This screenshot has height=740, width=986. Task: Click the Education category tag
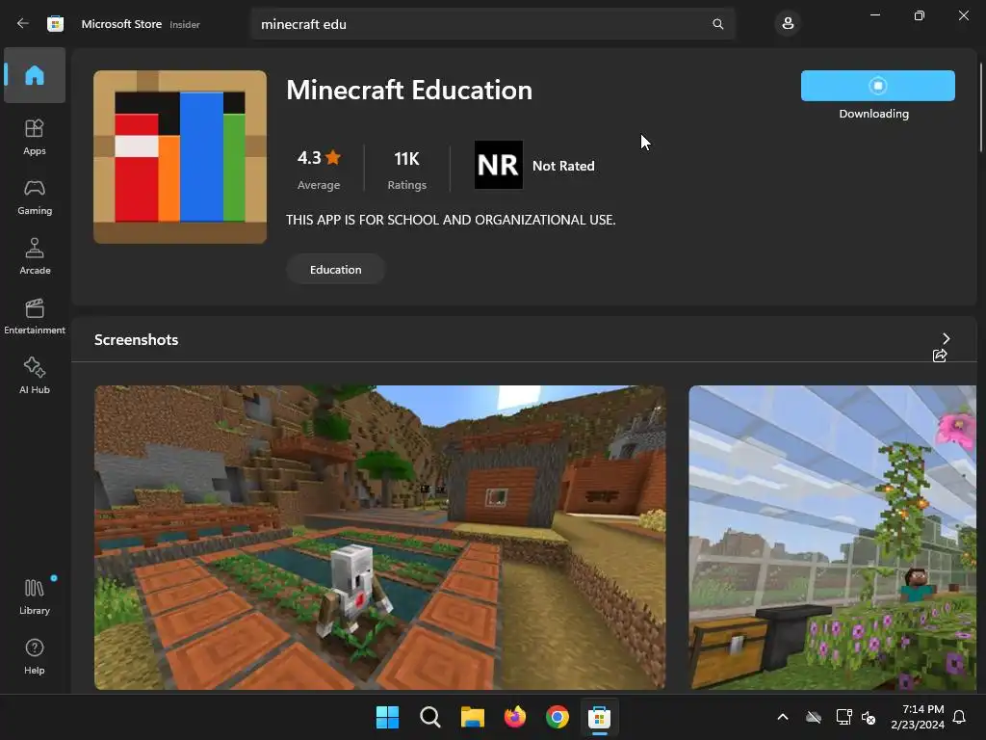336,270
